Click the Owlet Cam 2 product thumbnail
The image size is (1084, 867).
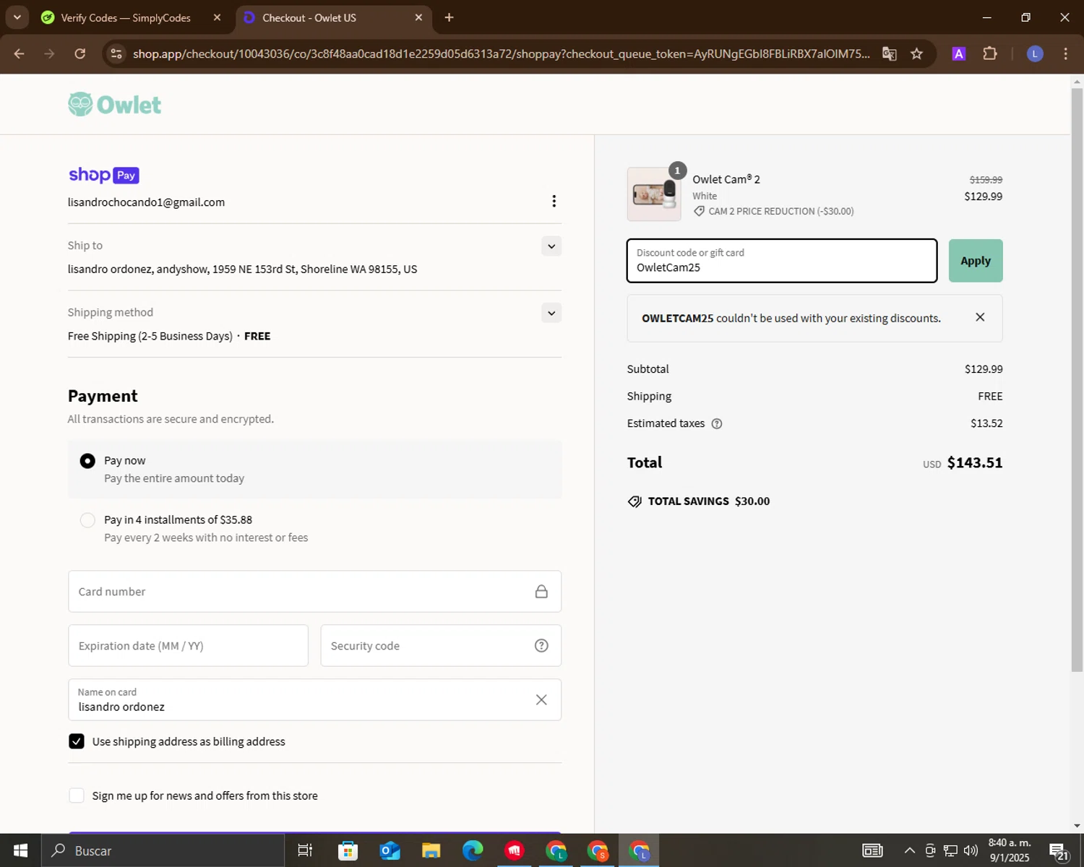pos(654,194)
